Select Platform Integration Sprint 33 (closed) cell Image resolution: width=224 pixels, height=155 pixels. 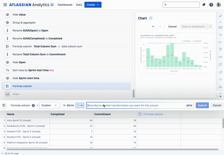point(28,143)
